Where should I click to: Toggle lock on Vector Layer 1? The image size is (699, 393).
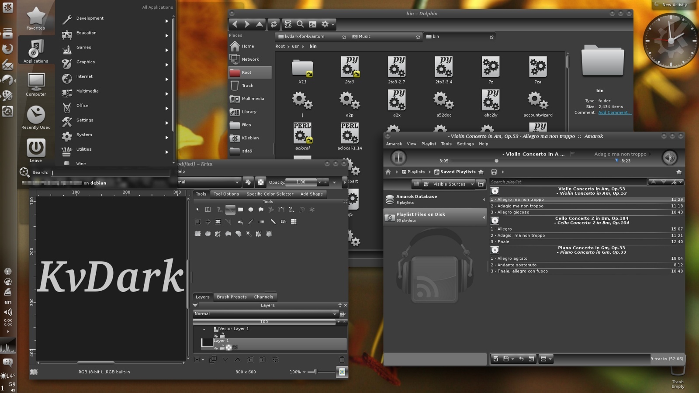pos(222,335)
